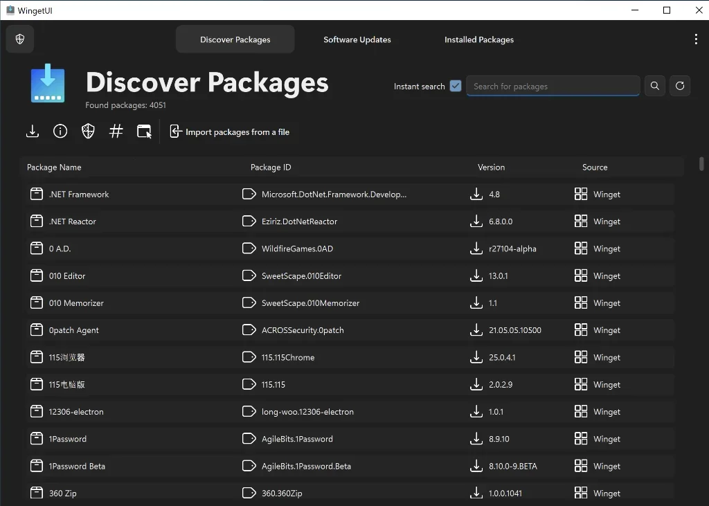
Task: Sort by Package Name column header
Action: [x=54, y=168]
